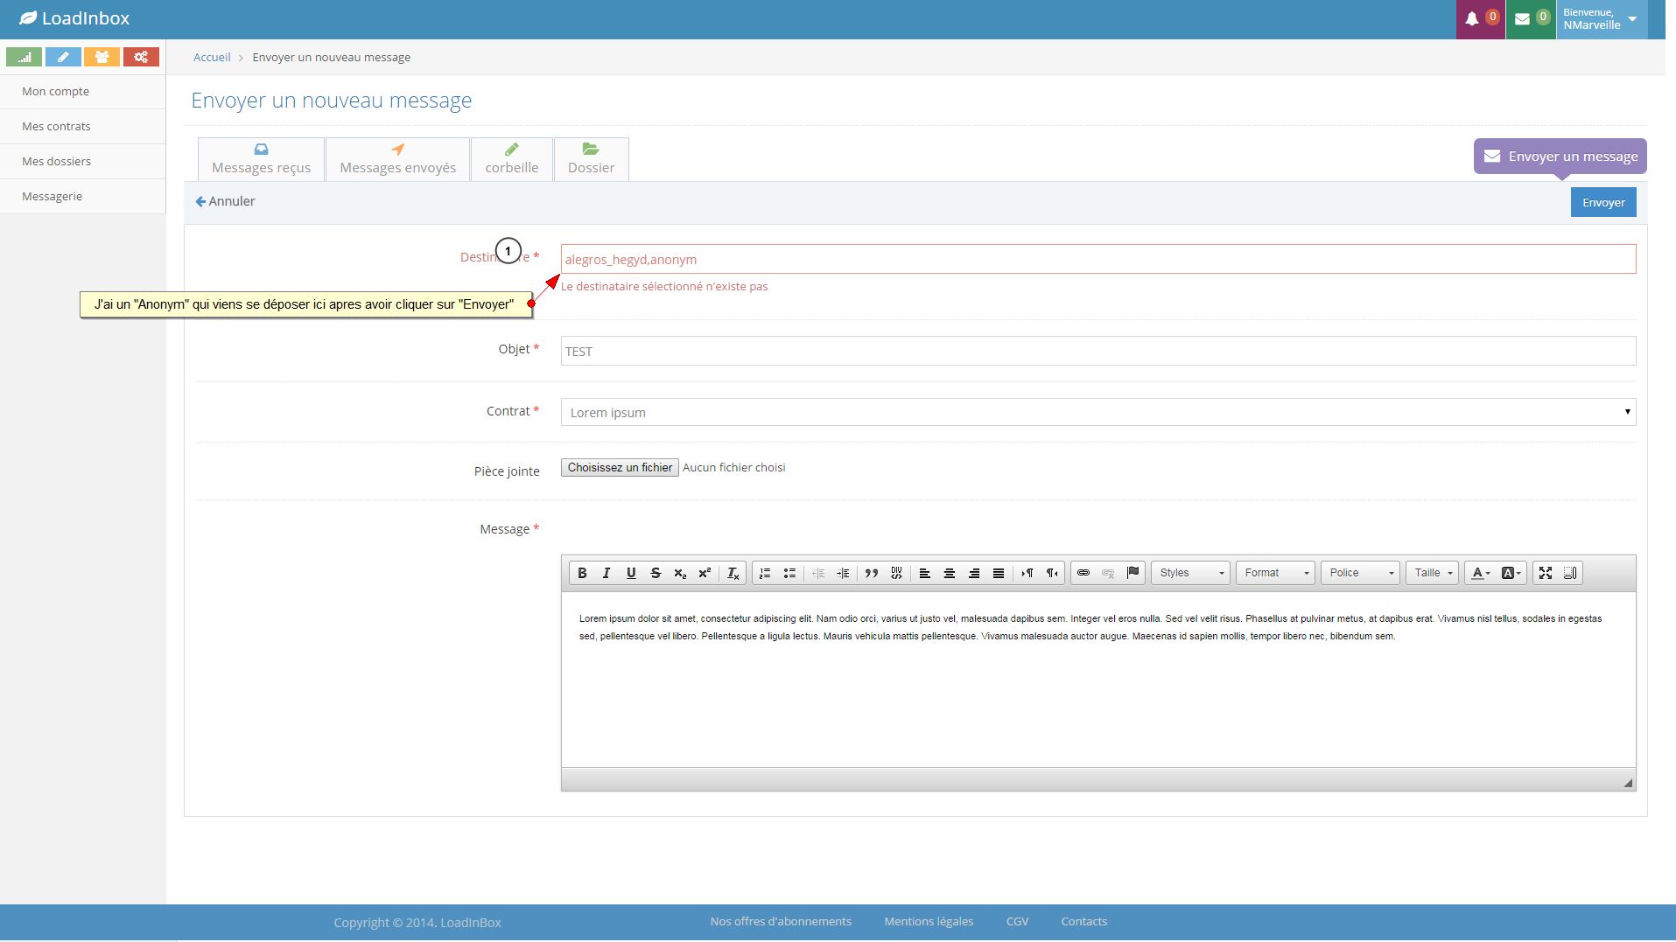Open the corbeille tab

click(512, 159)
